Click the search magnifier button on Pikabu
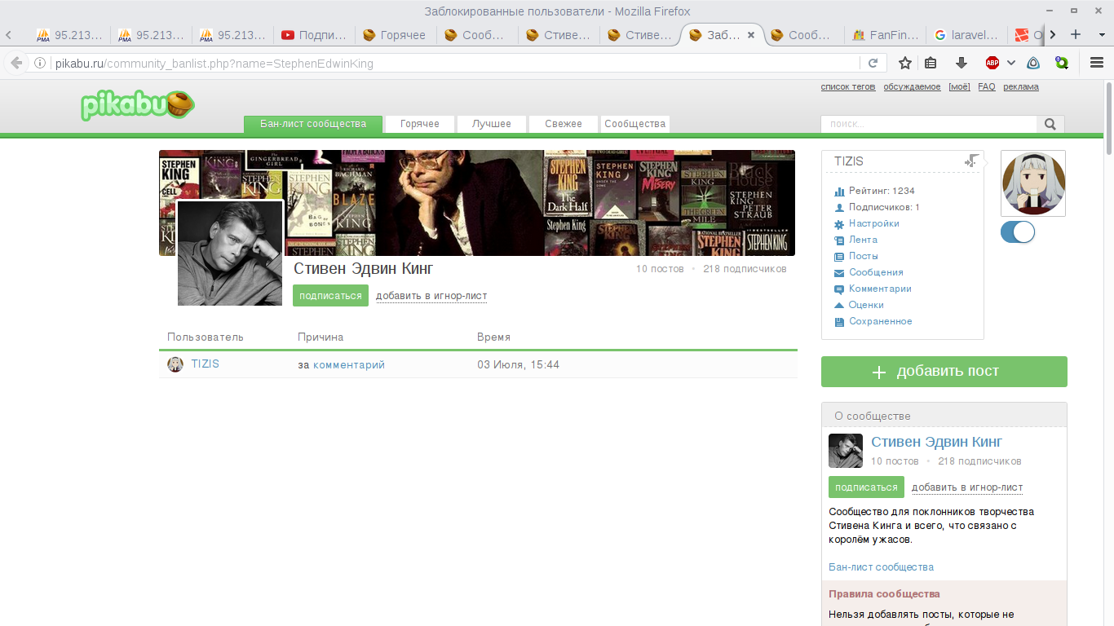 (1050, 125)
